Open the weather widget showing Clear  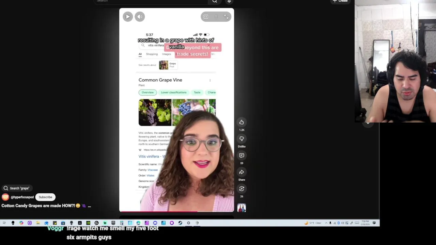(313, 223)
